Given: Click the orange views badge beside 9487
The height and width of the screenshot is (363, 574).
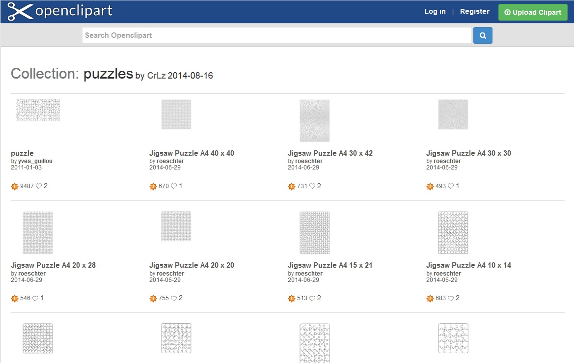Looking at the screenshot, I should 15,187.
